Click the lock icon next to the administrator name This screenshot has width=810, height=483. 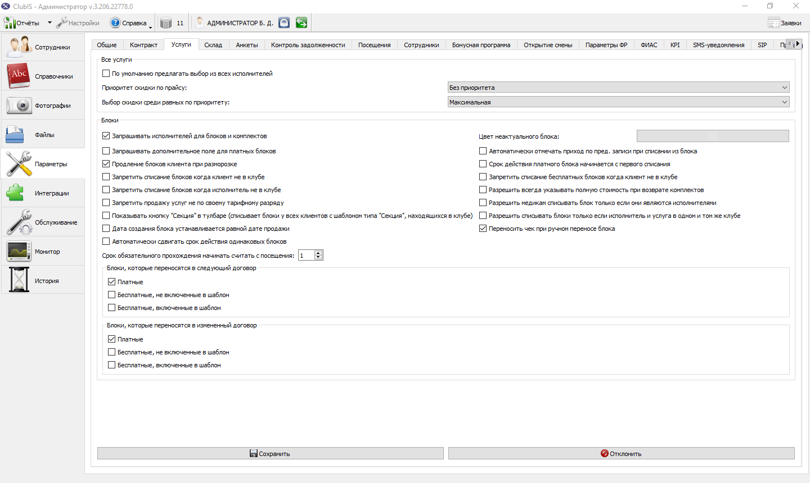coord(284,22)
